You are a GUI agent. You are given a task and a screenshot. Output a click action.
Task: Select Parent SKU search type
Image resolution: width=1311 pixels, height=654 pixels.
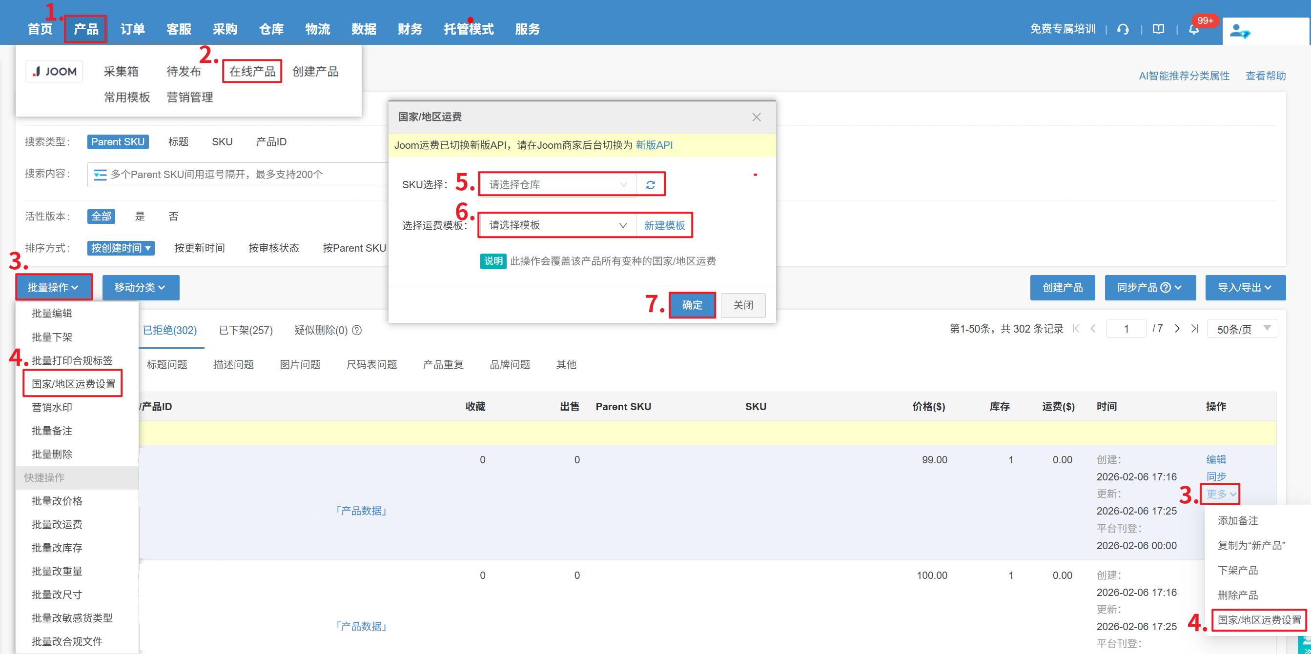(118, 142)
